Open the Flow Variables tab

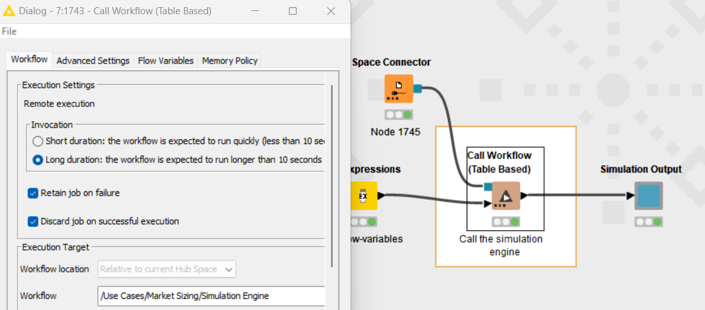pos(166,60)
